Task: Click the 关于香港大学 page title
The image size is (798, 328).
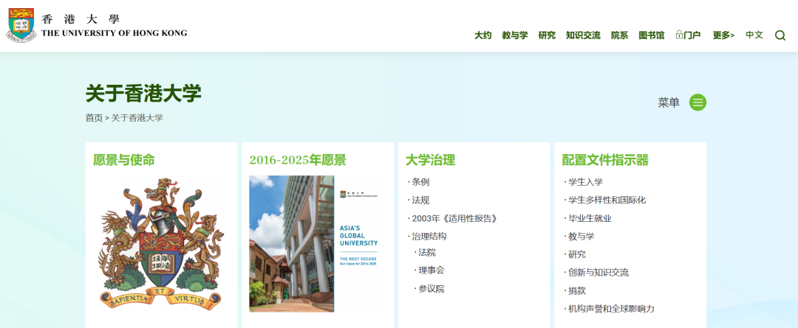Action: 143,94
